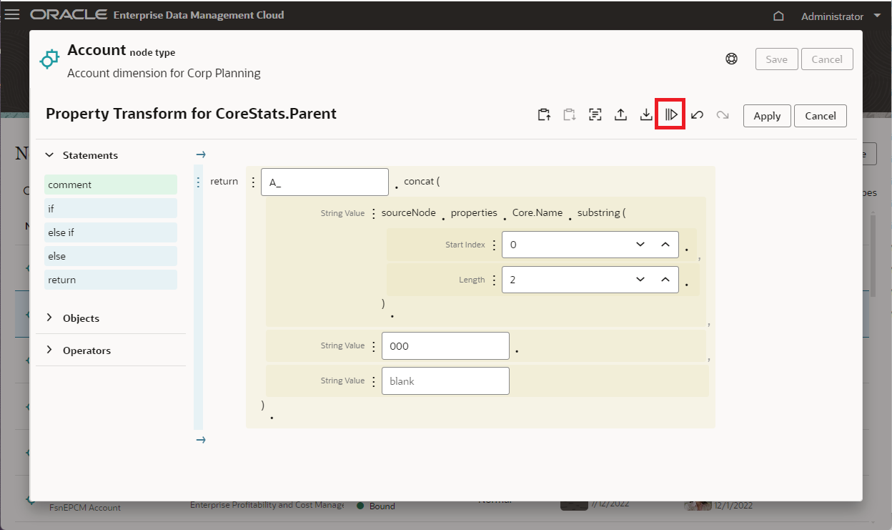This screenshot has height=530, width=892.
Task: Click the properties expression token
Action: (x=474, y=213)
